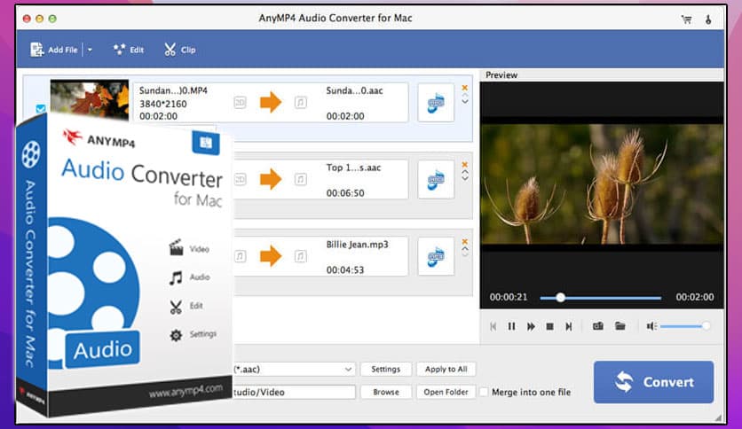Pause the preview playback
Viewport: 742px width, 429px height.
coord(511,326)
